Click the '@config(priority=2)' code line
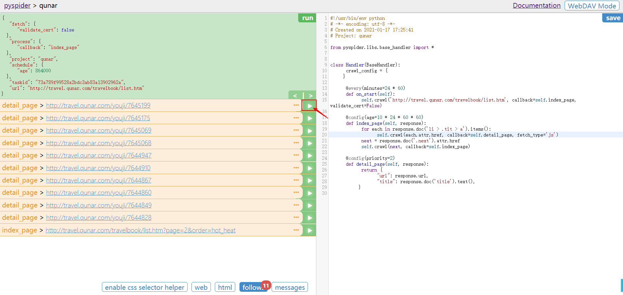623x295 pixels. (370, 158)
